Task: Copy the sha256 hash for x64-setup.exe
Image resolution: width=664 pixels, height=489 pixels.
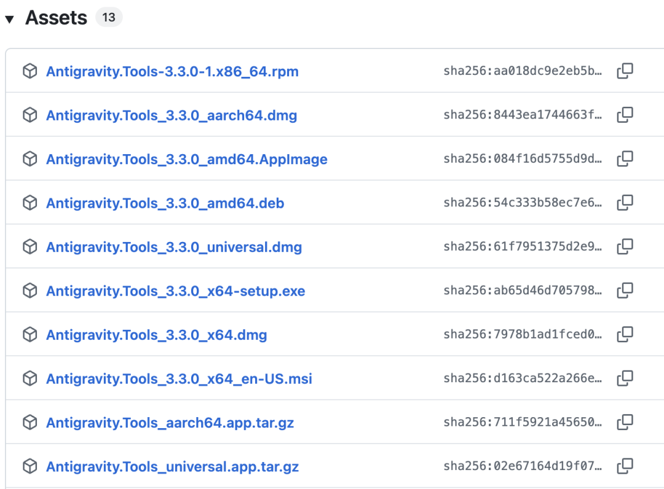Action: pyautogui.click(x=625, y=290)
